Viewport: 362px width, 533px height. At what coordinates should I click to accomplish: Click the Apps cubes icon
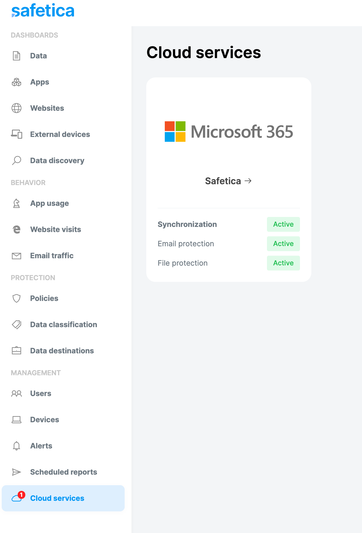click(17, 82)
